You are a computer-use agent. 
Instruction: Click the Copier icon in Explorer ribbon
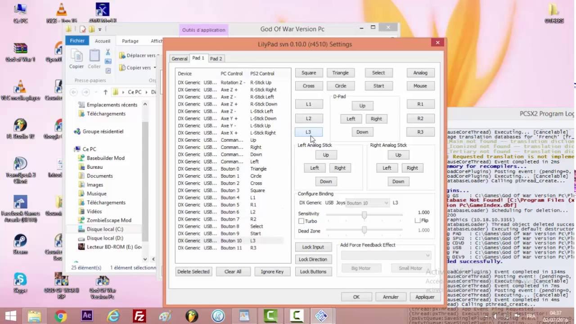coord(76,59)
